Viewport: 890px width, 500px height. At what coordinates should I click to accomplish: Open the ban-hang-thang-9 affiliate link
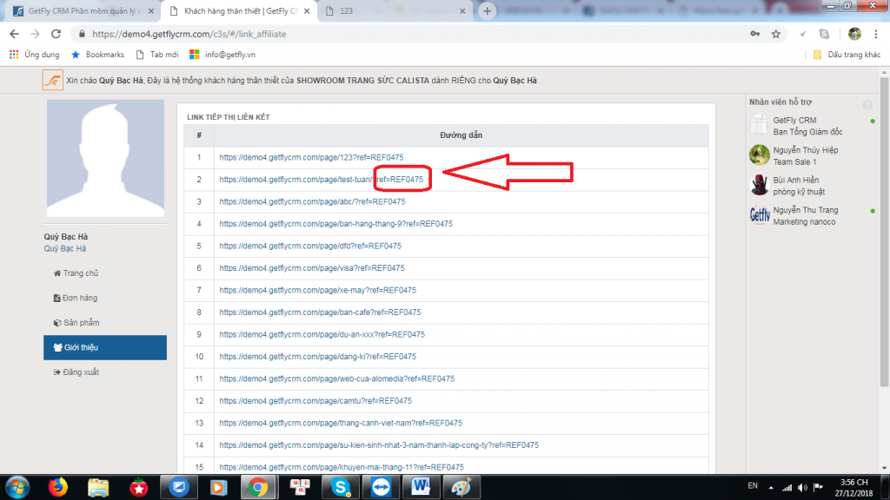pyautogui.click(x=335, y=224)
